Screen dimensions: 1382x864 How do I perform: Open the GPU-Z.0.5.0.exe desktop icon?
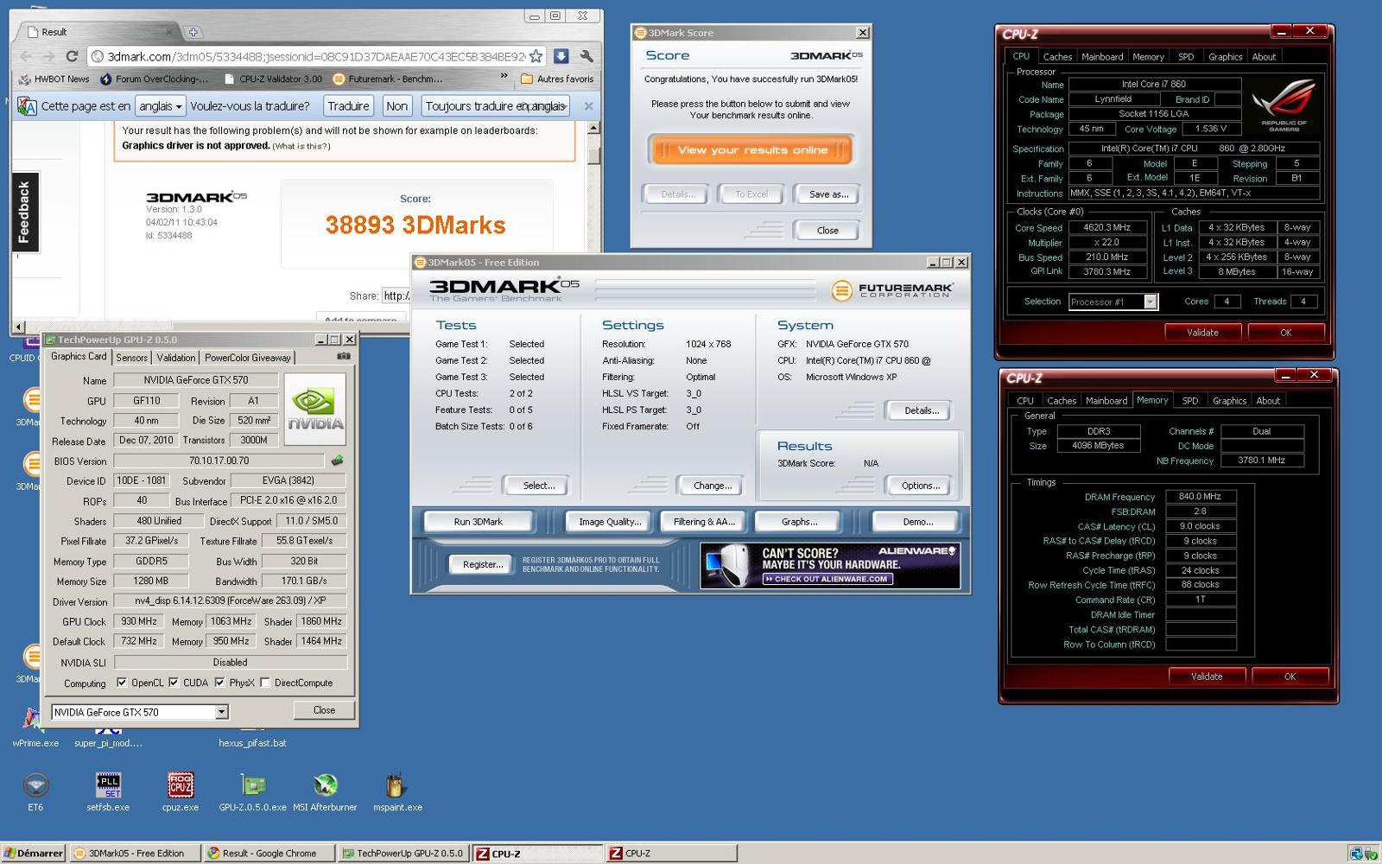pos(252,791)
